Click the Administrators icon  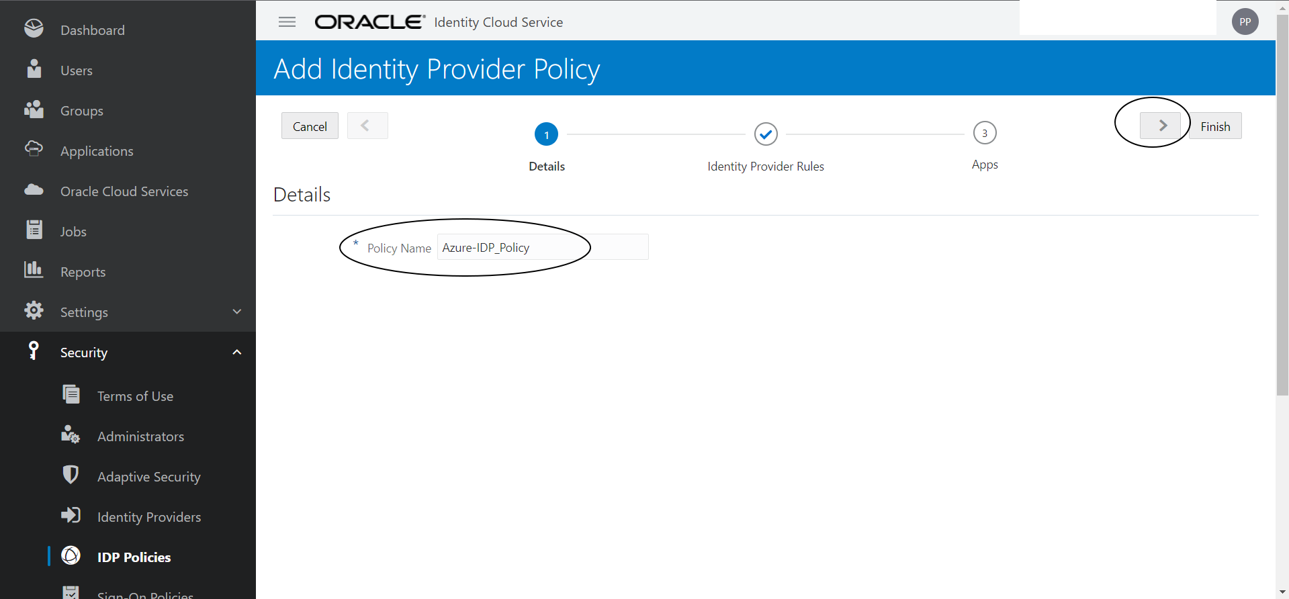tap(71, 434)
